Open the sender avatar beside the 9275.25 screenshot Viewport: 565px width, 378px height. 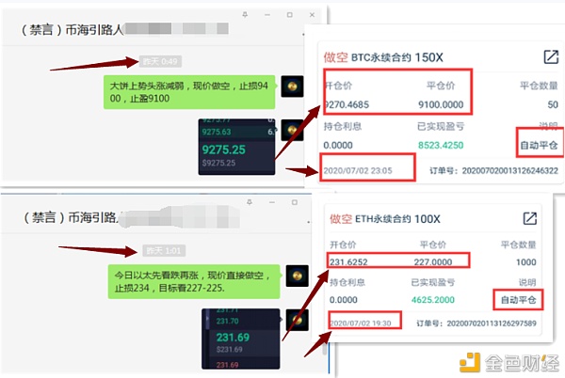pyautogui.click(x=292, y=130)
